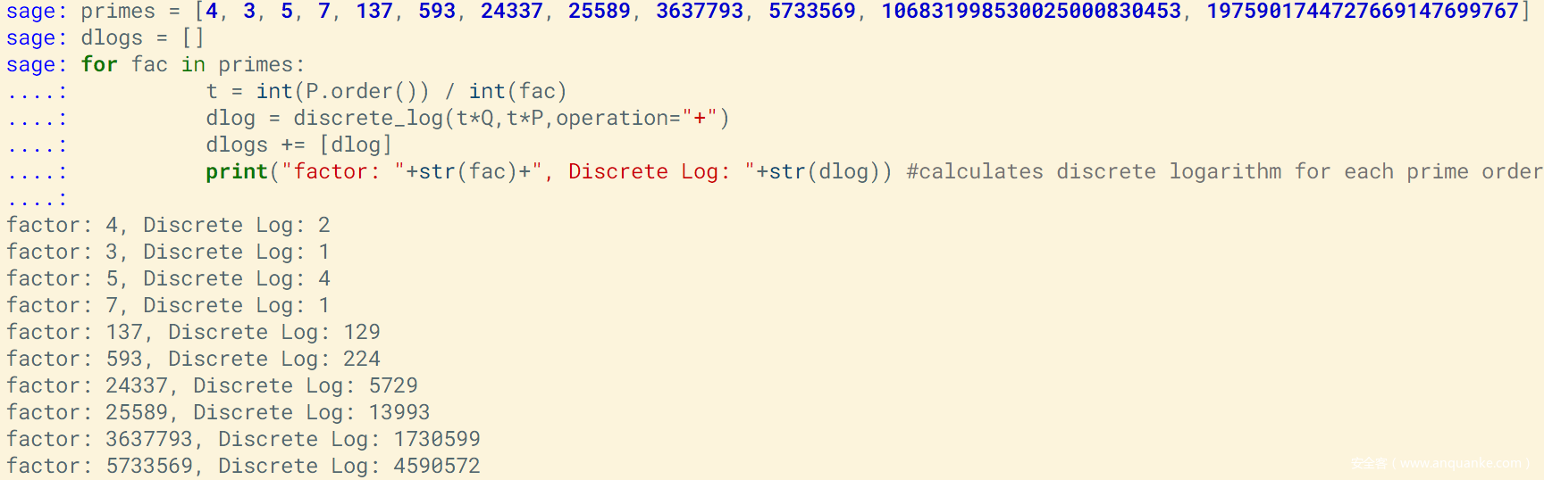This screenshot has height=480, width=1544.
Task: Click output line for factor 24337
Action: [x=213, y=386]
